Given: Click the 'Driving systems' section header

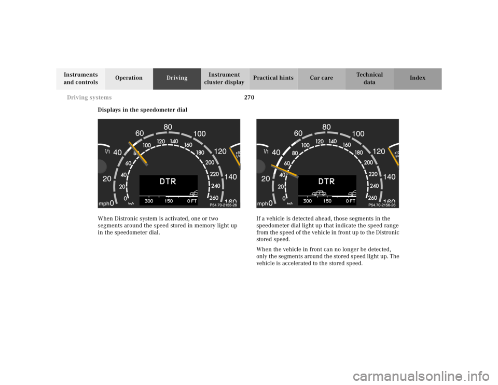Looking at the screenshot, I should (89, 98).
